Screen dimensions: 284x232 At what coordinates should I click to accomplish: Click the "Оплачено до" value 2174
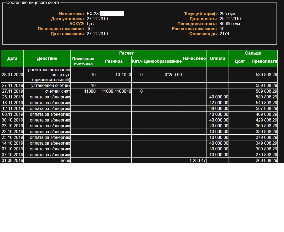click(x=224, y=34)
